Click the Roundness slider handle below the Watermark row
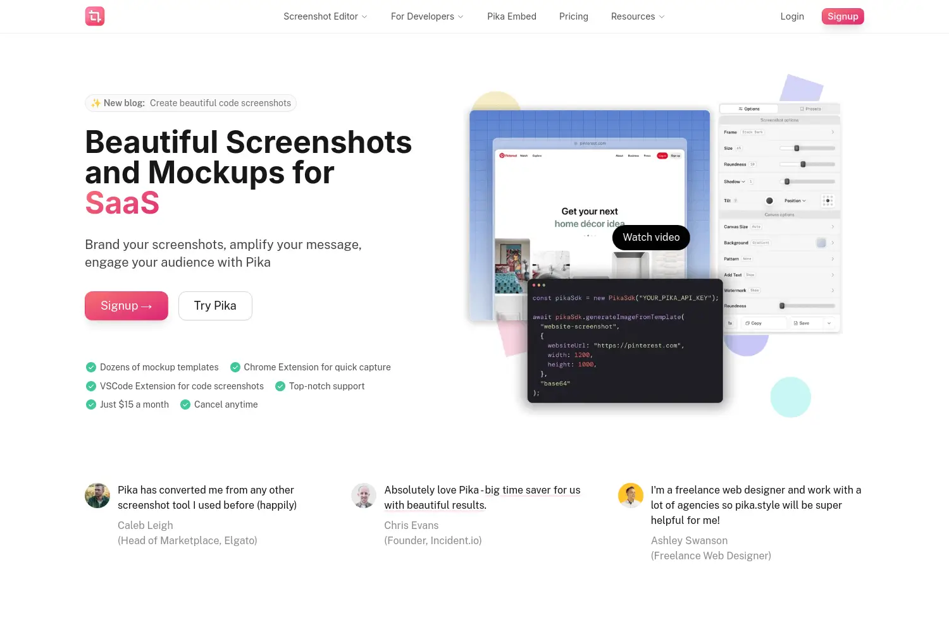 coord(782,306)
